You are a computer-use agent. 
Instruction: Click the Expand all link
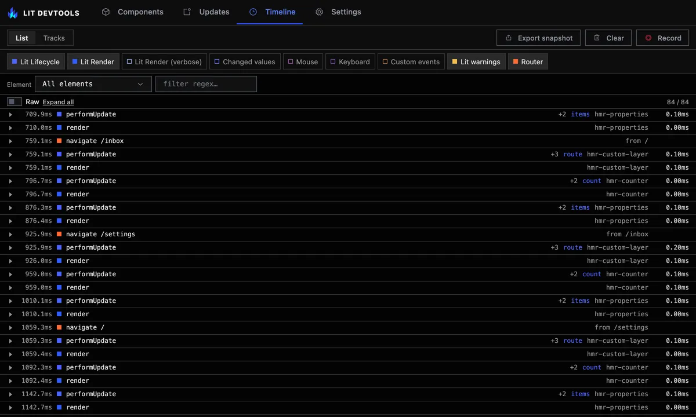pos(58,102)
